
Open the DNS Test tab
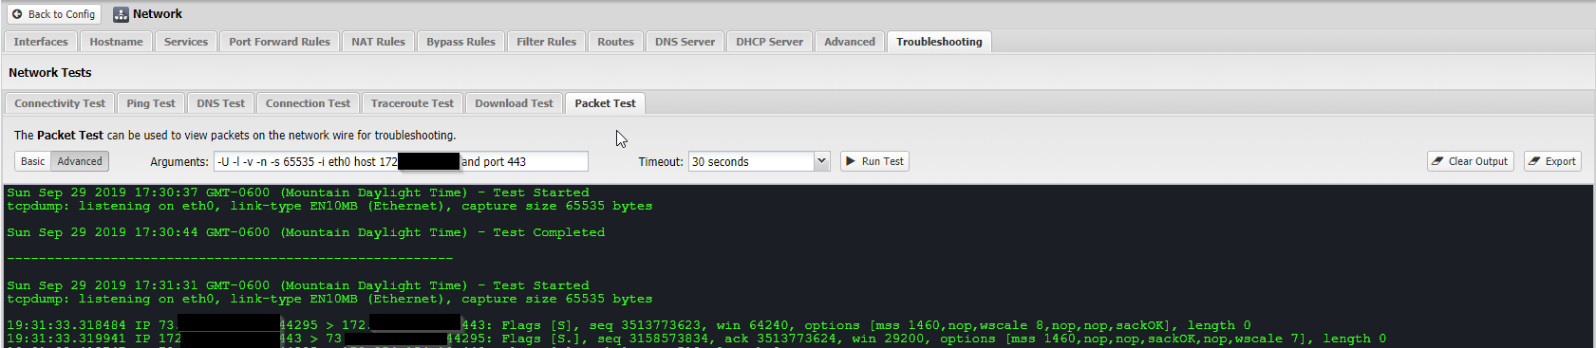point(220,103)
